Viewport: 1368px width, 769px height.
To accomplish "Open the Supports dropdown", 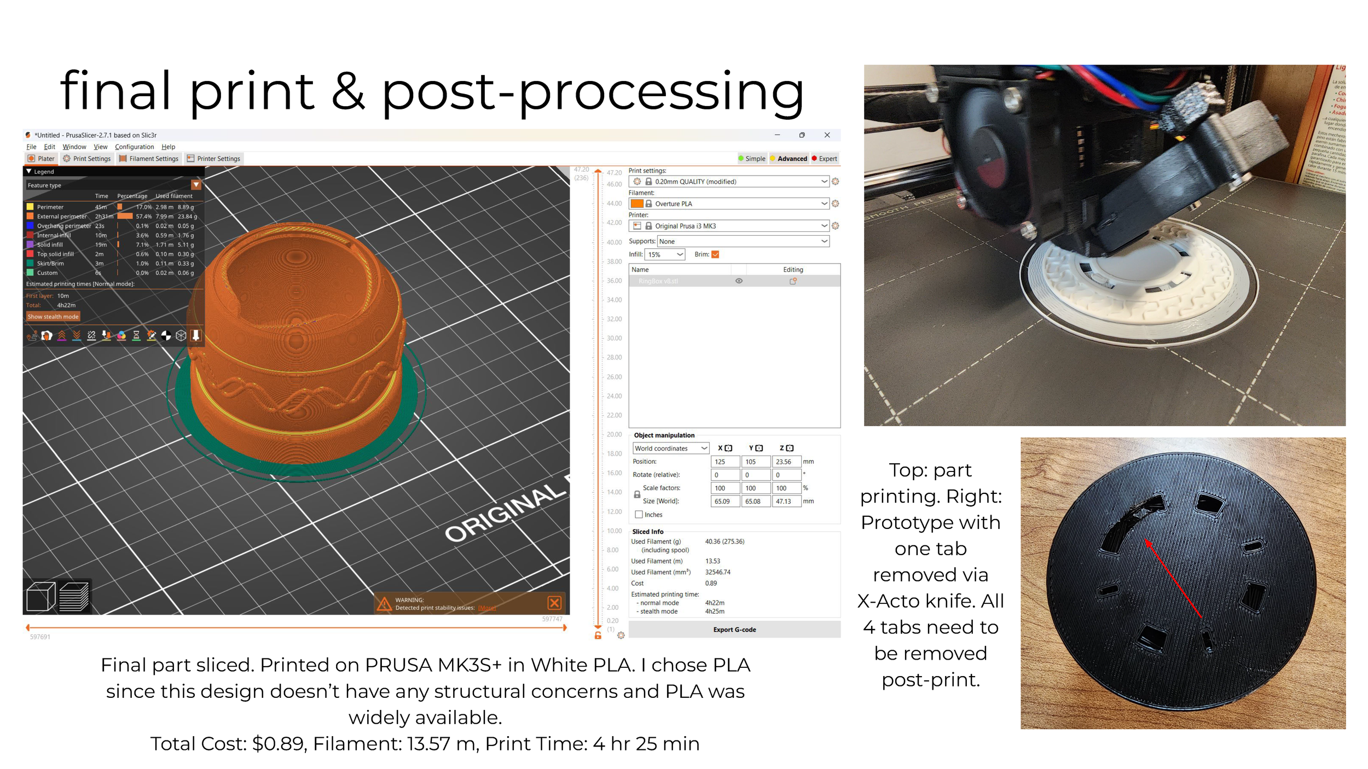I will 743,241.
